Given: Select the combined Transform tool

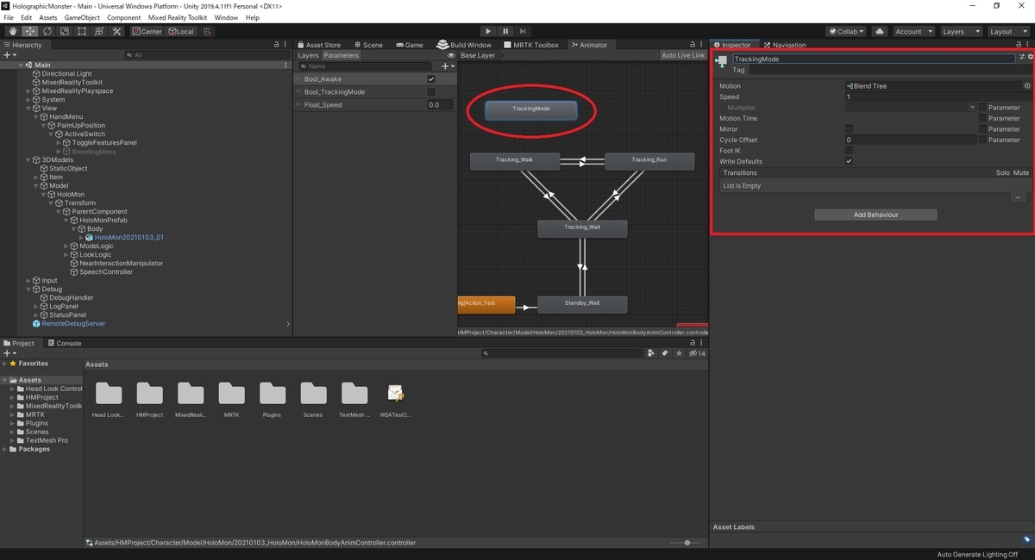Looking at the screenshot, I should 99,32.
